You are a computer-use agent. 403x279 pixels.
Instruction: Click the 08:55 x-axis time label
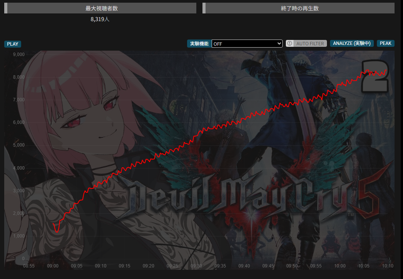29,266
